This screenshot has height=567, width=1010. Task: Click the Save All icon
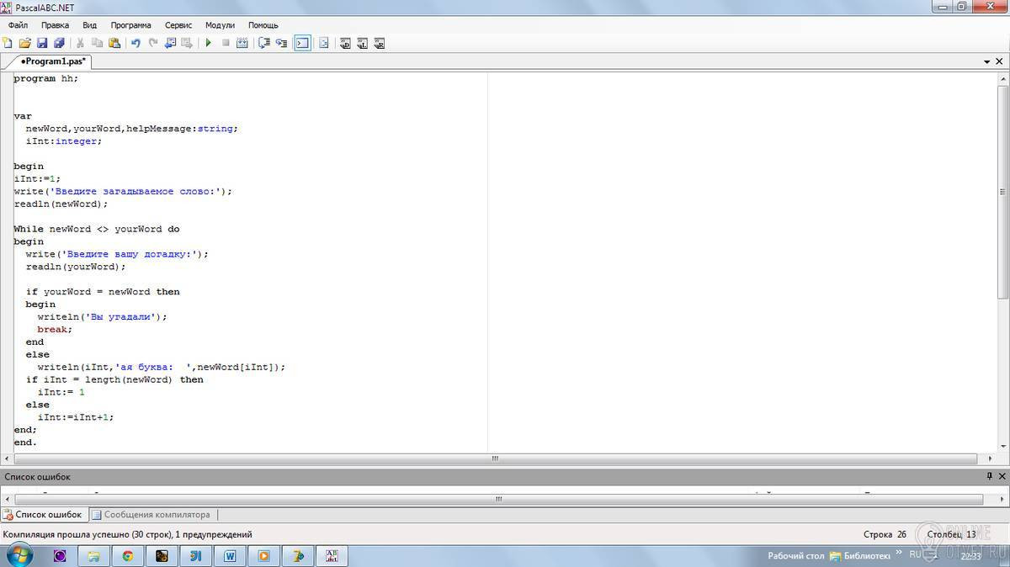59,43
